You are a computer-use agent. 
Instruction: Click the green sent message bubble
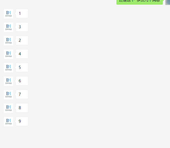tap(139, 2)
